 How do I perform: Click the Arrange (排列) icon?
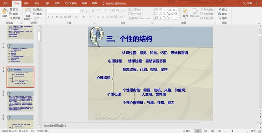pos(185,11)
